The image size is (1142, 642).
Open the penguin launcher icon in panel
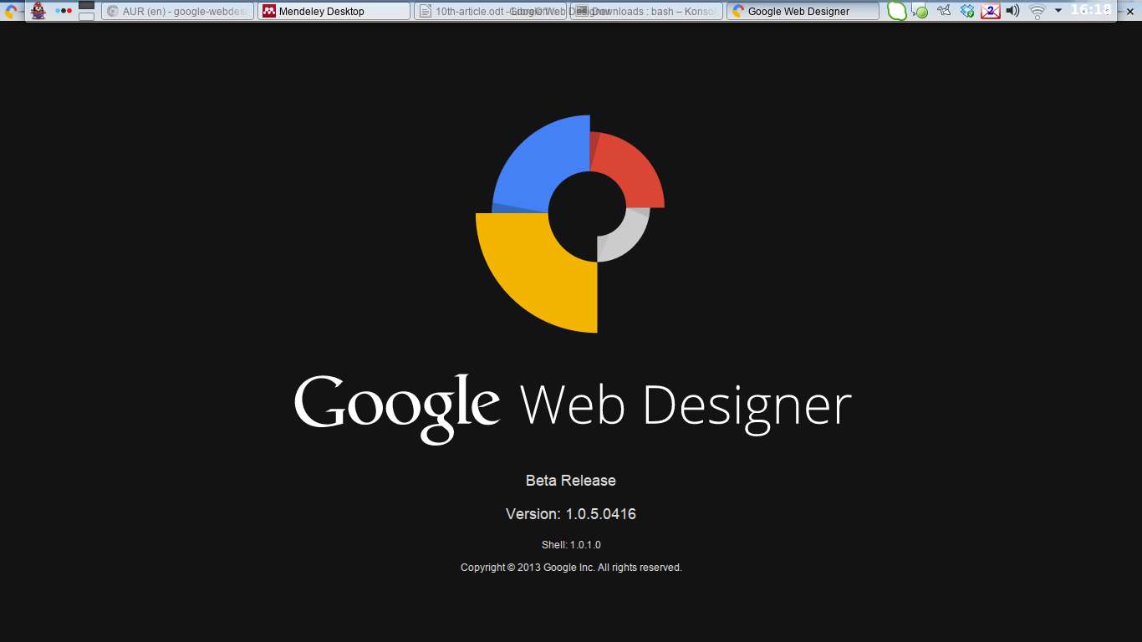pyautogui.click(x=38, y=11)
